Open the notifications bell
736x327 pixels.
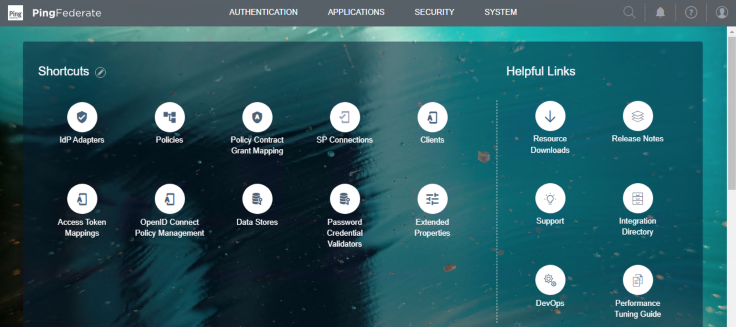[660, 13]
